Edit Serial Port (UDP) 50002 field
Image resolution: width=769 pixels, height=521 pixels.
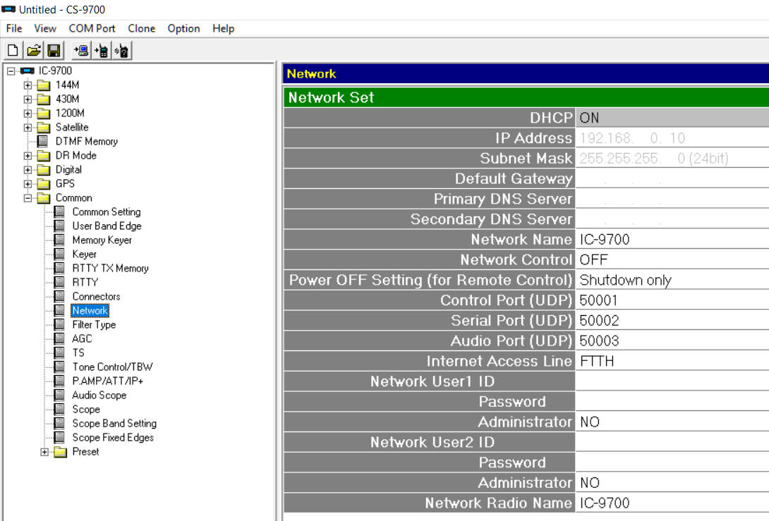click(x=672, y=320)
